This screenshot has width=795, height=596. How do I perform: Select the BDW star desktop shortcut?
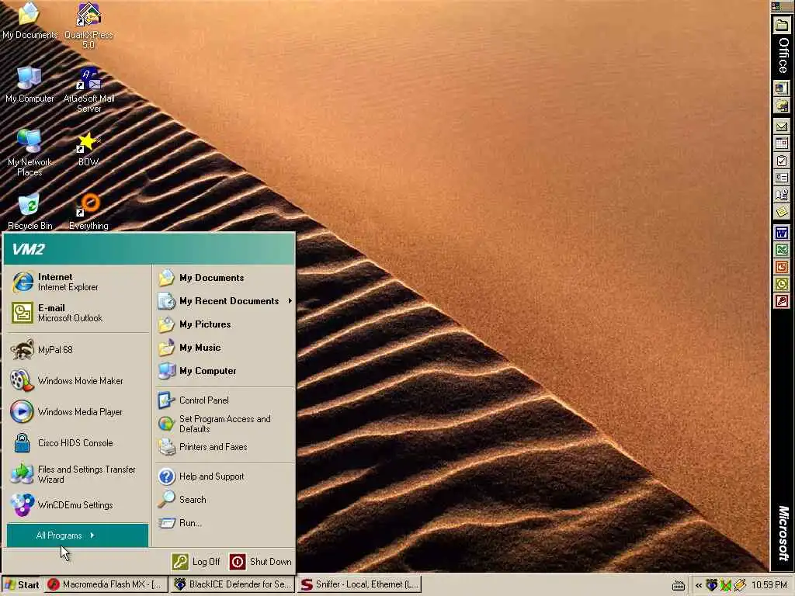click(89, 150)
